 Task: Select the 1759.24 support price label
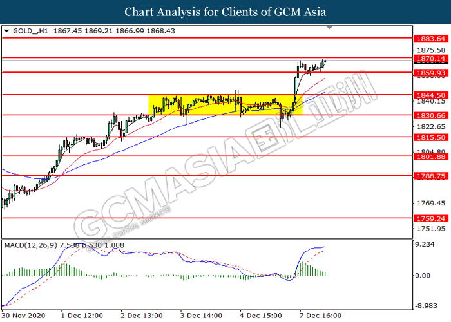430,218
